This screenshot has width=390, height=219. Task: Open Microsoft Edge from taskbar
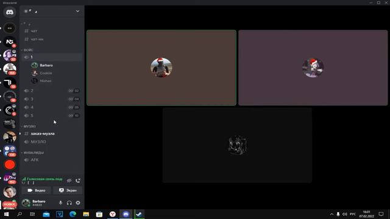(x=73, y=214)
